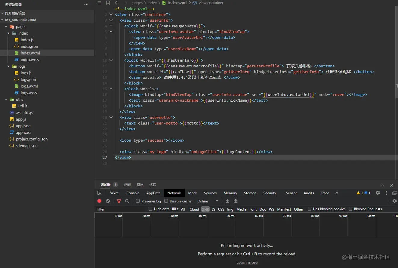This screenshot has height=268, width=398.
Task: Open the AppData tab
Action: tap(153, 193)
